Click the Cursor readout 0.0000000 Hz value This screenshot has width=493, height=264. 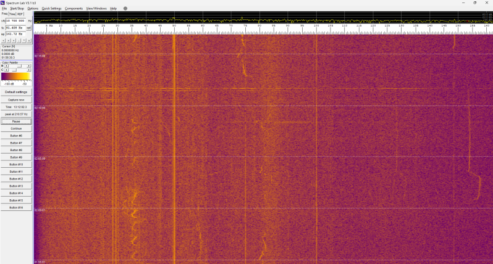[x=10, y=50]
